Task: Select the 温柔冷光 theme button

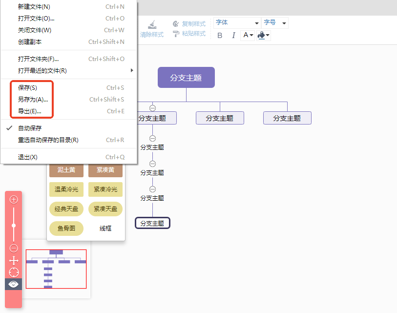Action: [x=66, y=189]
